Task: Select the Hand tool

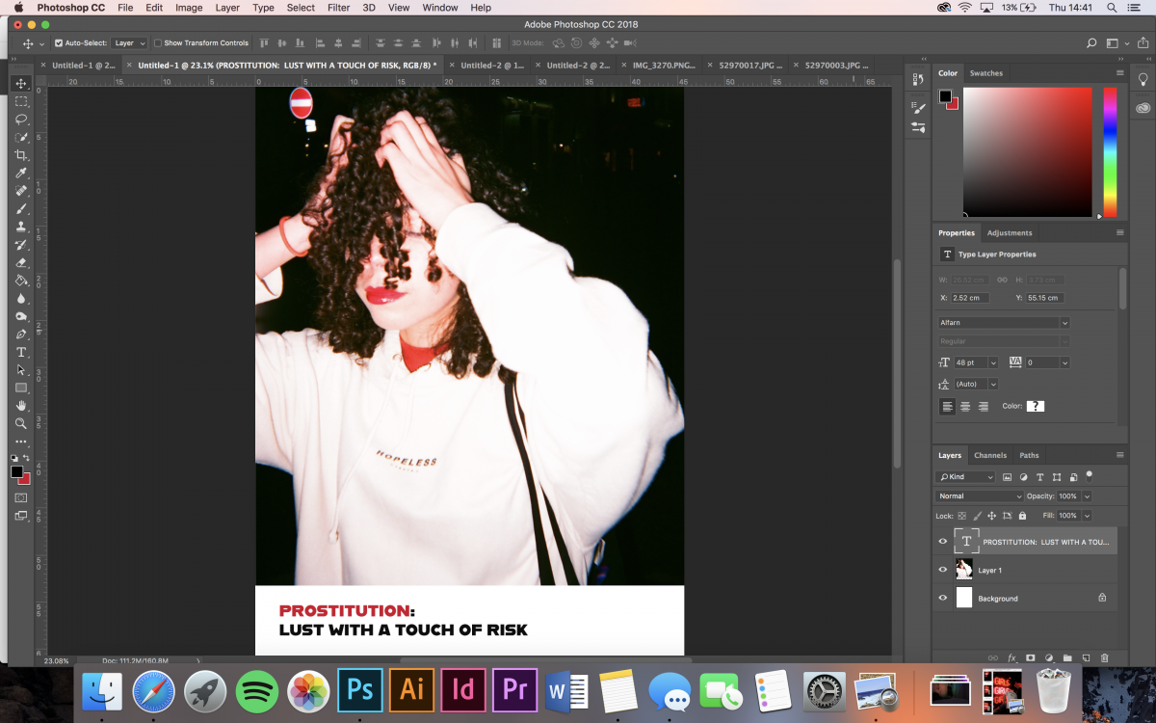Action: coord(21,406)
